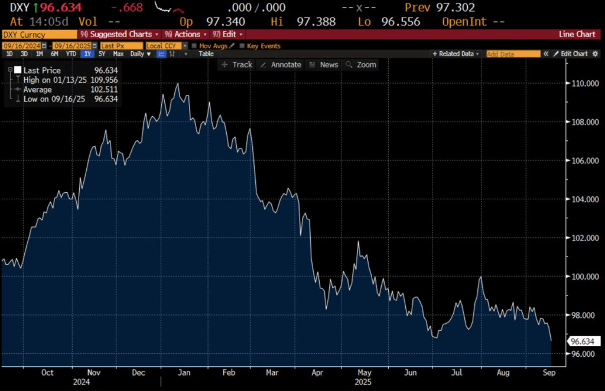Open the Actions menu
The height and width of the screenshot is (391, 605).
pos(186,34)
